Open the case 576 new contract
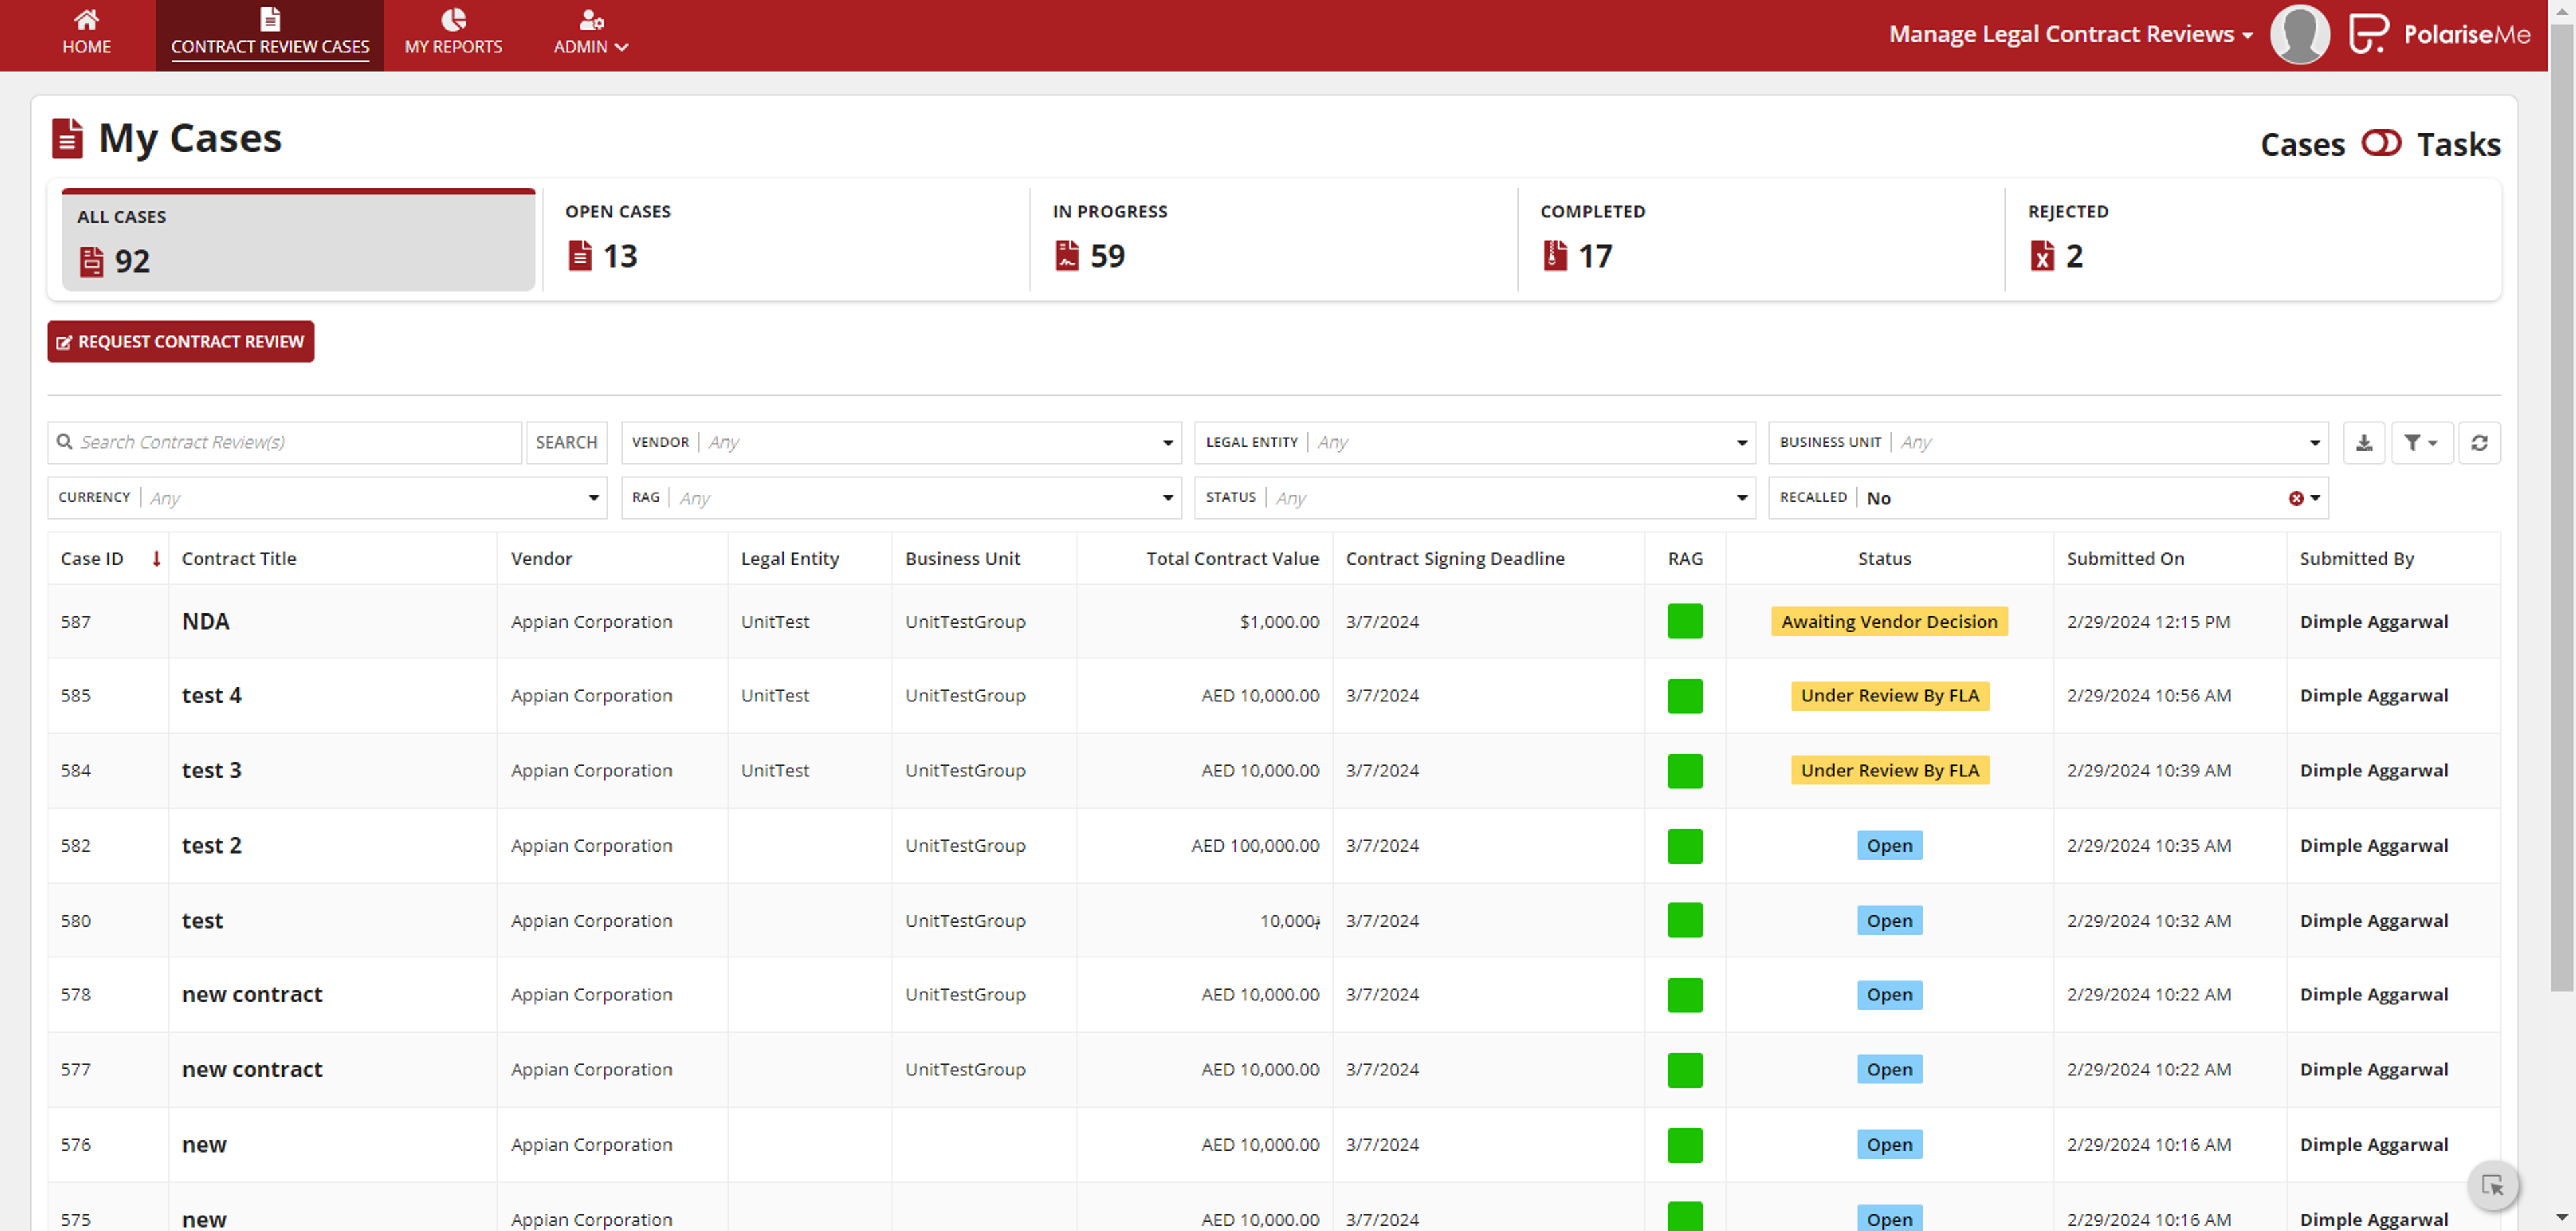 (x=204, y=1145)
